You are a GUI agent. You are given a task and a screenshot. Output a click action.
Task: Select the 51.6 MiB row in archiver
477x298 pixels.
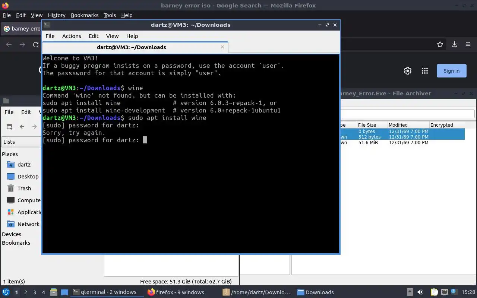coord(402,142)
